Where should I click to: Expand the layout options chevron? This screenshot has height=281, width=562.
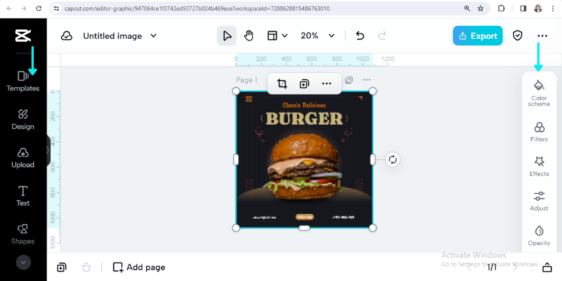pyautogui.click(x=285, y=35)
